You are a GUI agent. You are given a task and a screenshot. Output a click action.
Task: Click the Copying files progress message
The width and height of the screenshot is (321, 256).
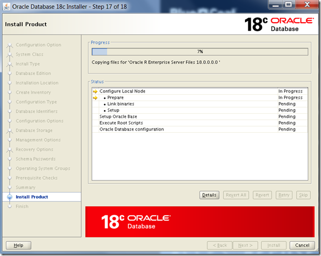pyautogui.click(x=156, y=62)
